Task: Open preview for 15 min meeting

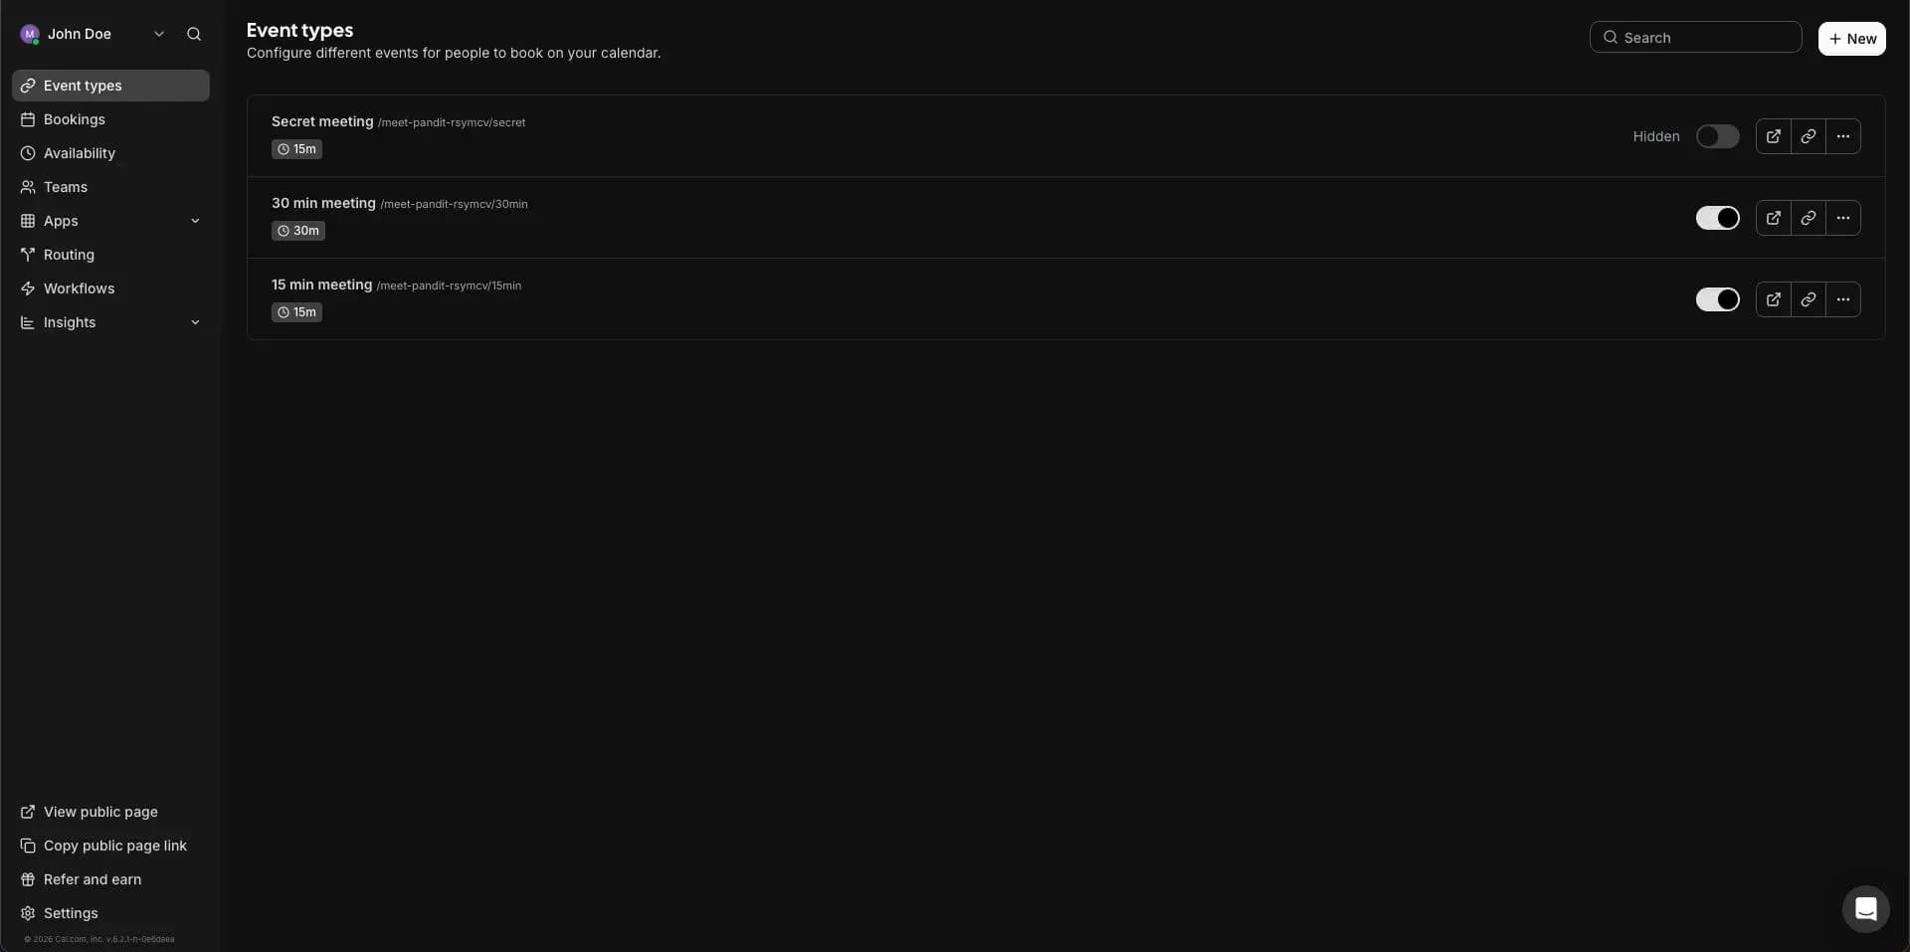Action: click(x=1773, y=299)
